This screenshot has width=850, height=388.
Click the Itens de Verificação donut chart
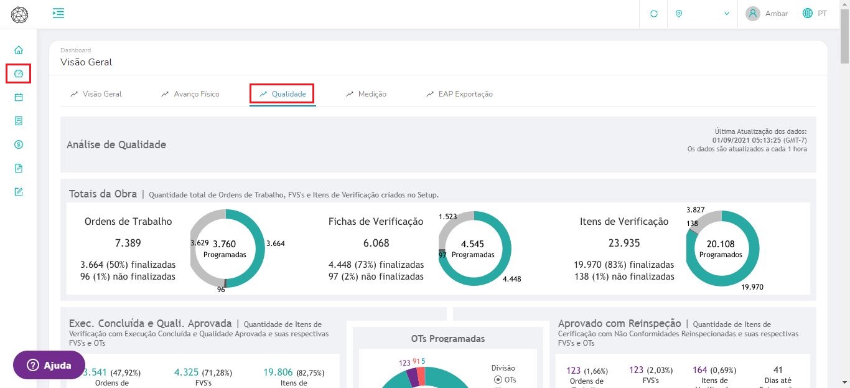[722, 248]
